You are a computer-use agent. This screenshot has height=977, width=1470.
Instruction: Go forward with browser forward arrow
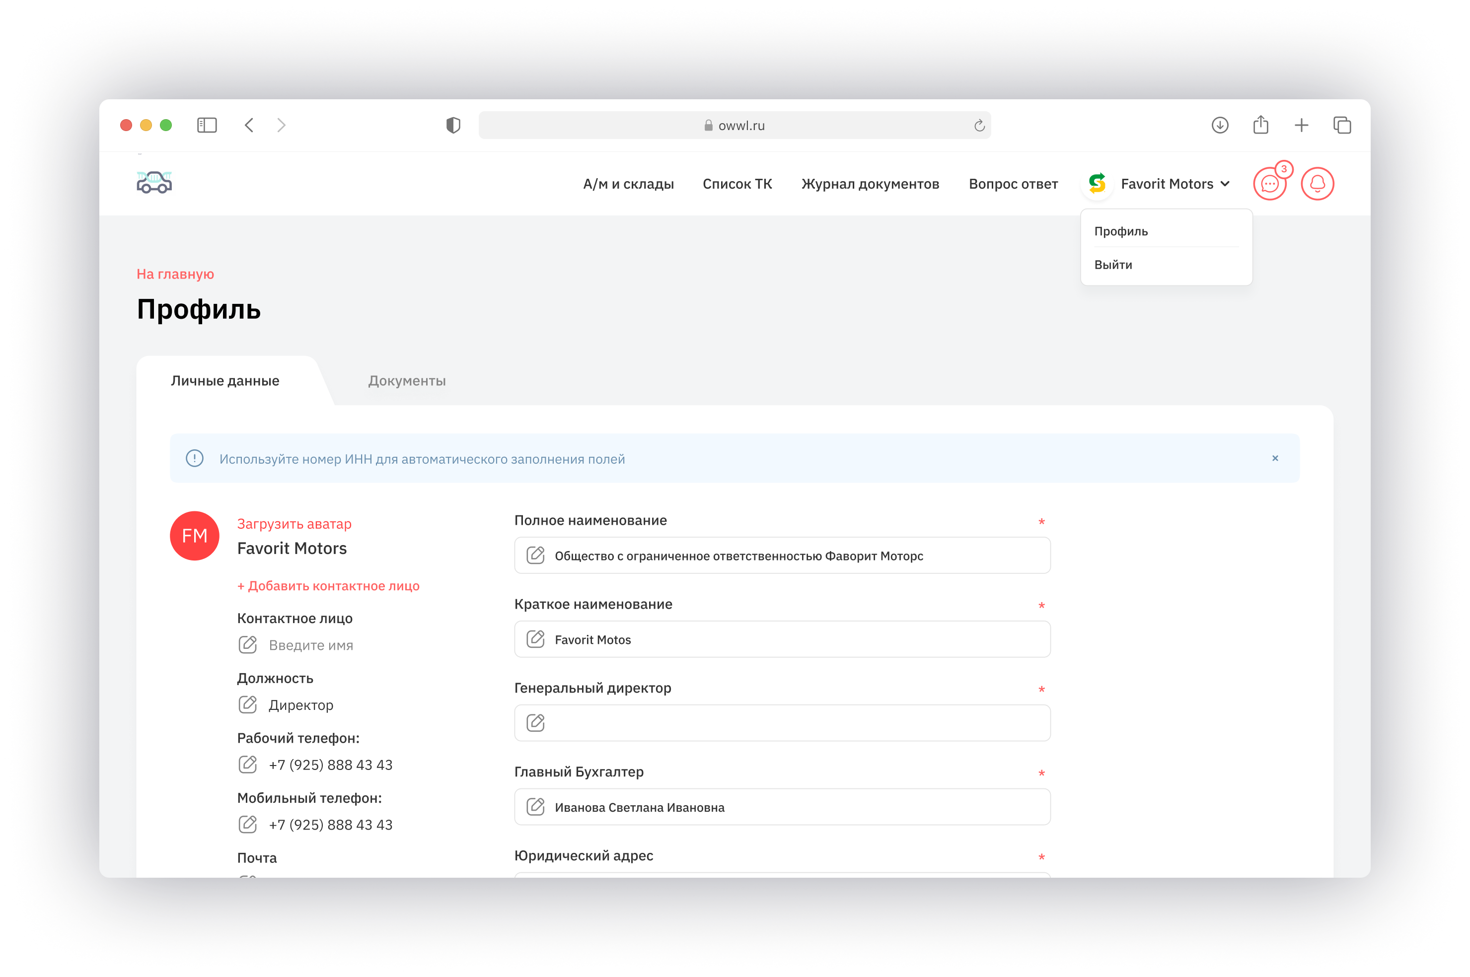tap(281, 125)
